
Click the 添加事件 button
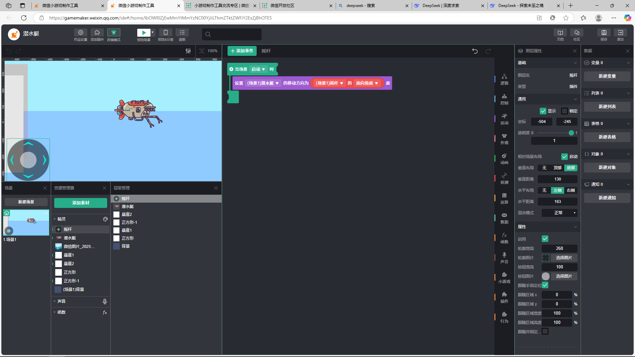tap(242, 51)
